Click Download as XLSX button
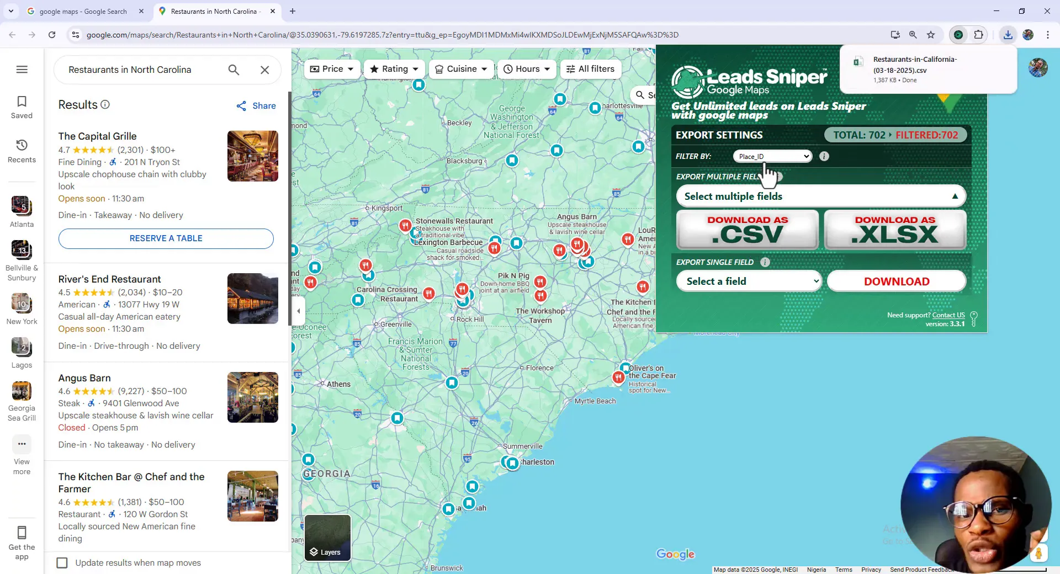 coord(895,230)
